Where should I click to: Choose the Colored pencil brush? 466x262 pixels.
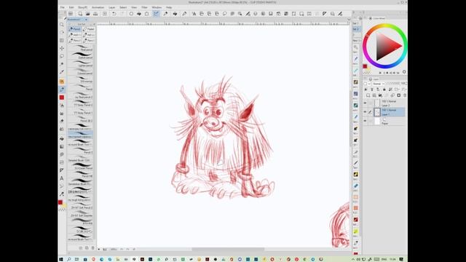(x=81, y=71)
